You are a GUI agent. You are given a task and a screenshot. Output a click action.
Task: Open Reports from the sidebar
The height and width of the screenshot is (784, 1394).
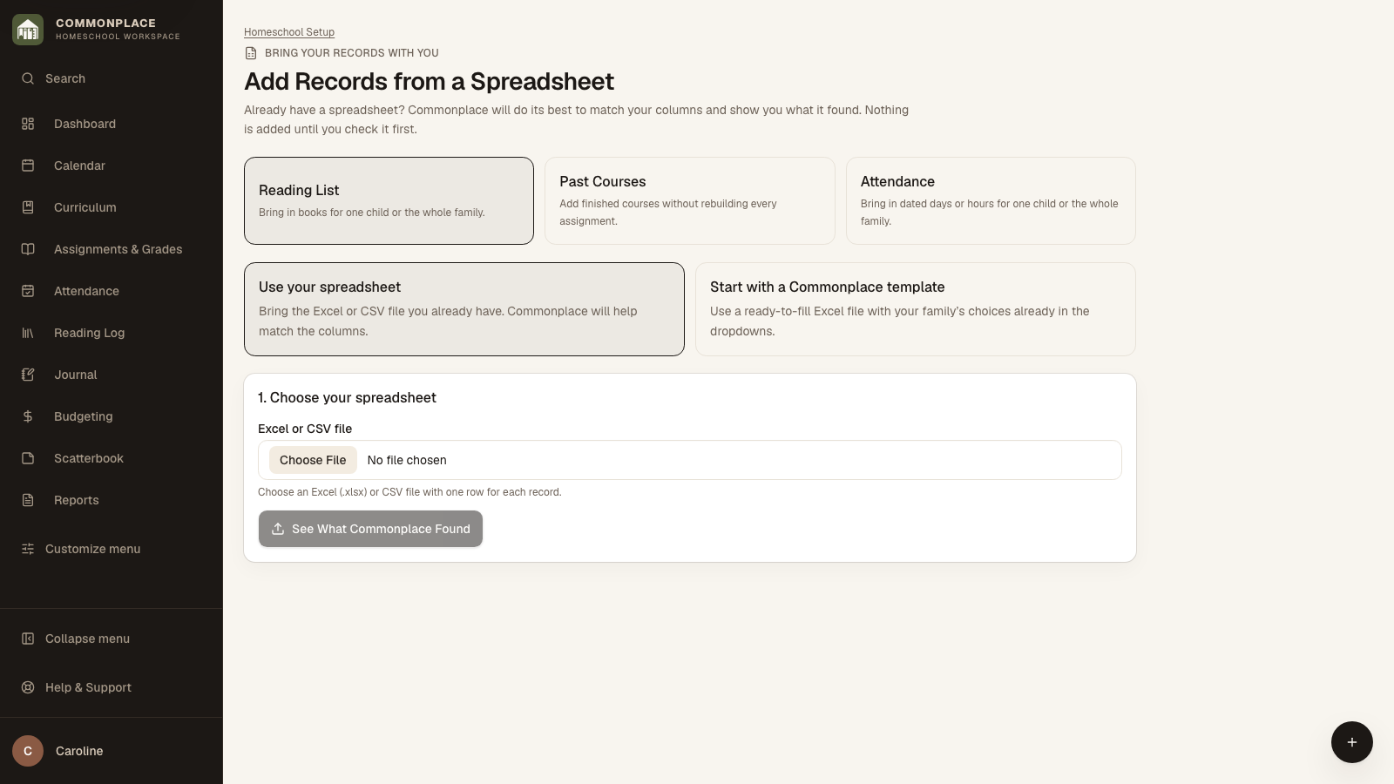[x=112, y=500]
